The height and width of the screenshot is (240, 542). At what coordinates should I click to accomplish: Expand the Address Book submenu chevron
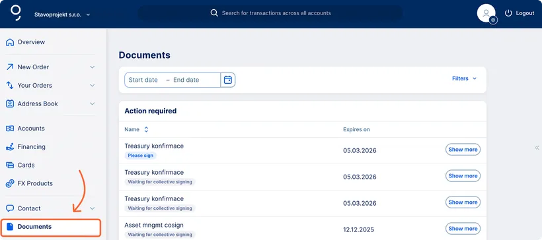click(93, 104)
